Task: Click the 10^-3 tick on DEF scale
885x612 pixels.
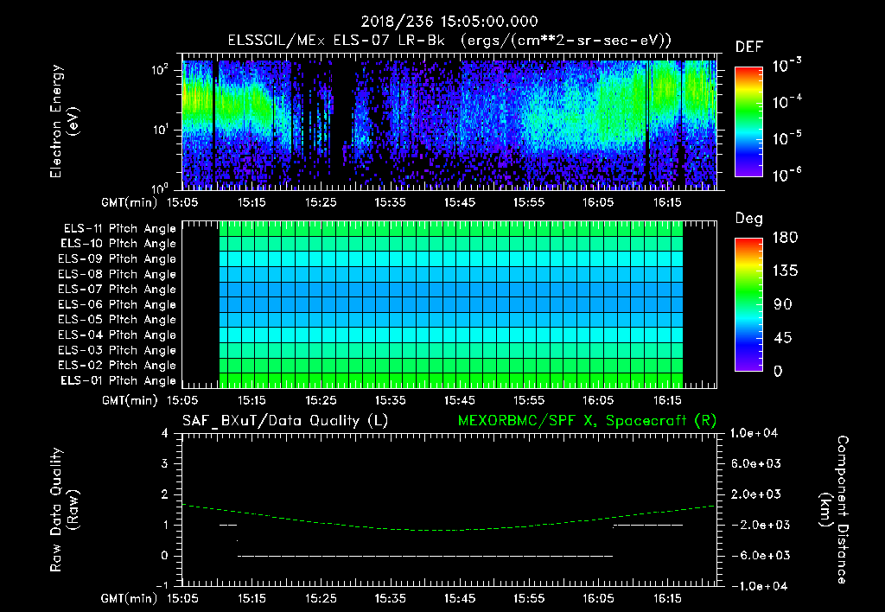Action: click(786, 66)
